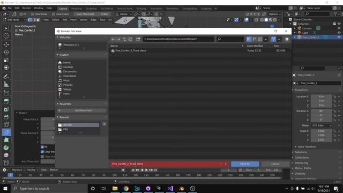Viewport: 343px width, 193px height.
Task: Switch to vertical list display mode
Action: point(249,39)
